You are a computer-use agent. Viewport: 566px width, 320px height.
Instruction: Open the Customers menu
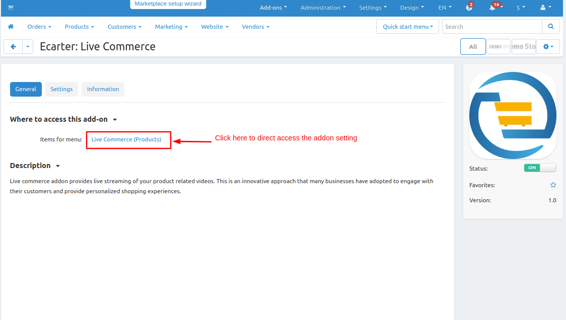coord(124,27)
